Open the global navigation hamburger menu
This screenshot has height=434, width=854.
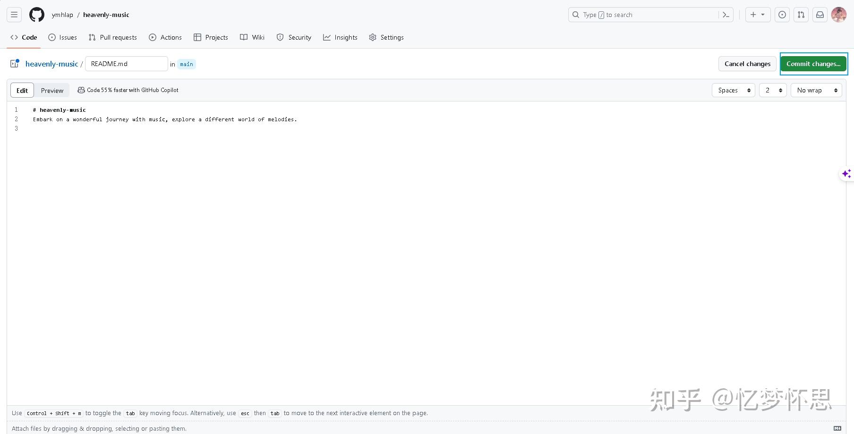point(14,15)
